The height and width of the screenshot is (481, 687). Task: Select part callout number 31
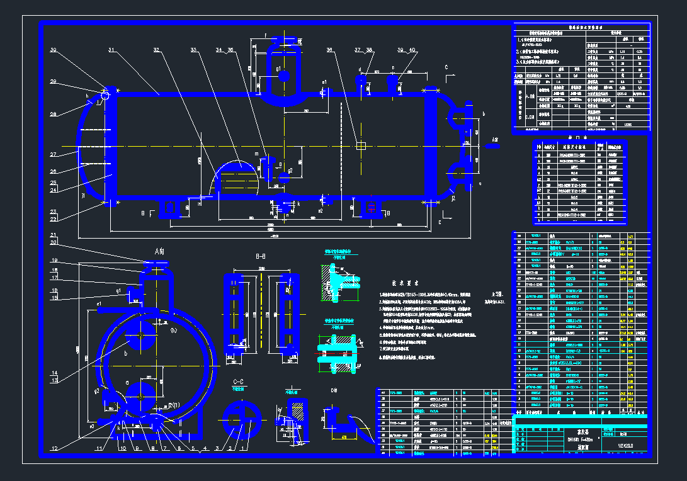point(111,50)
